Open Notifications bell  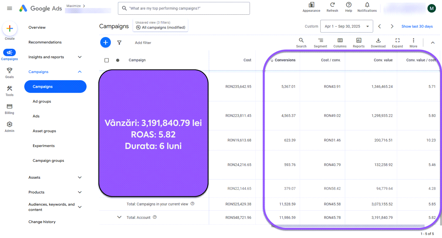coord(367,5)
